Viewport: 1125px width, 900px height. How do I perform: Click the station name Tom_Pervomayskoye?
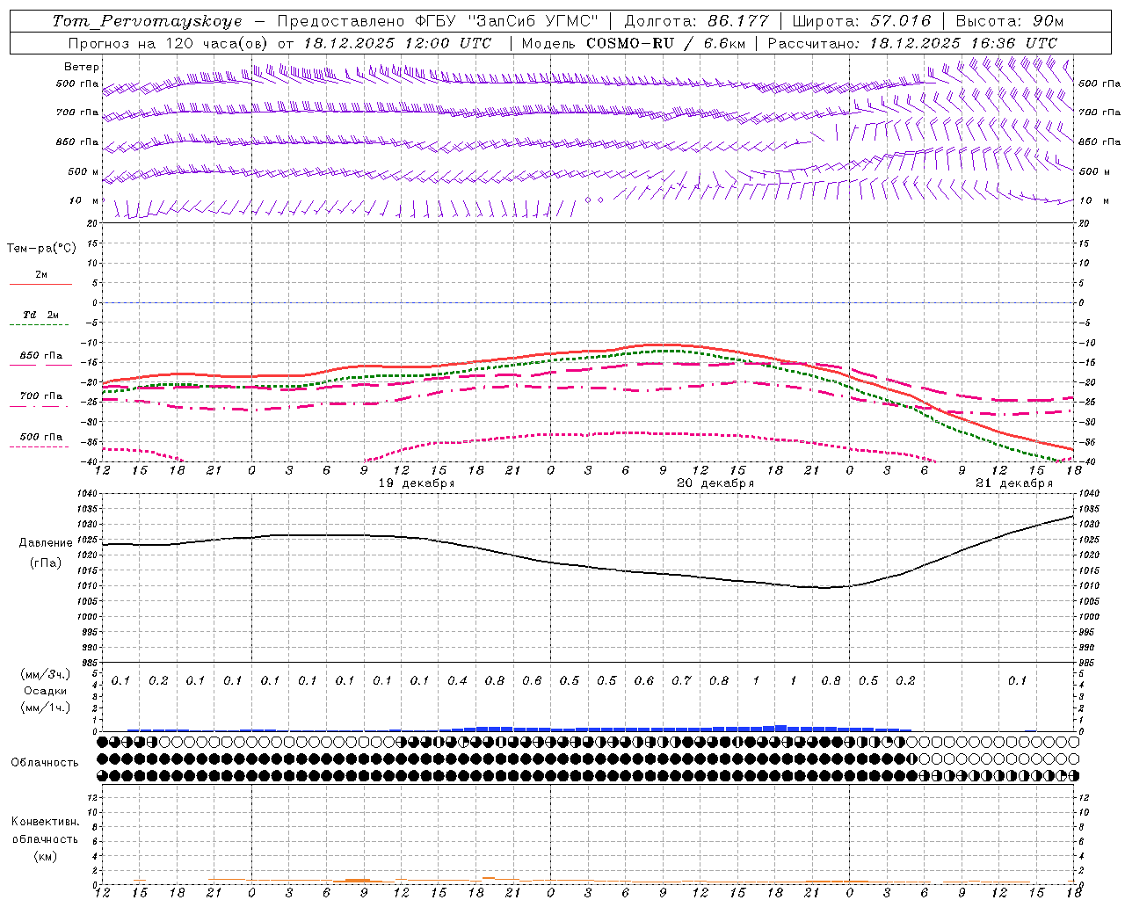point(148,21)
